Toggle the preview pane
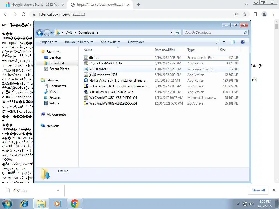This screenshot has width=279, height=209. [233, 42]
